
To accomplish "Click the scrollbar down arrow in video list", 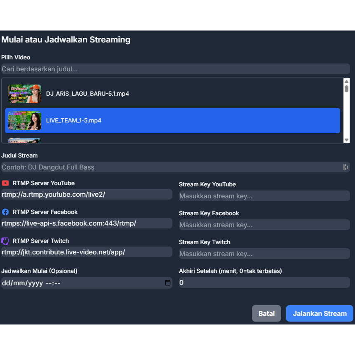I will [346, 139].
